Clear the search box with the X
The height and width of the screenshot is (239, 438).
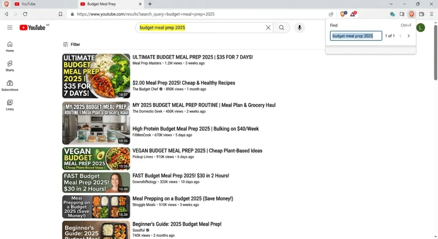268,28
